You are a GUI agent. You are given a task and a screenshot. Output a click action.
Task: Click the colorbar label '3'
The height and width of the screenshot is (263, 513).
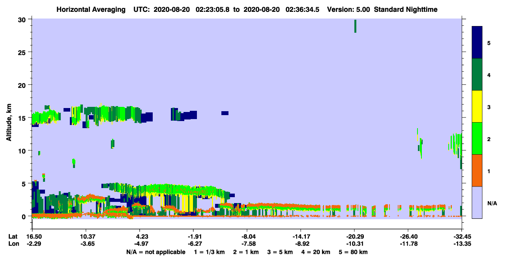point(489,106)
